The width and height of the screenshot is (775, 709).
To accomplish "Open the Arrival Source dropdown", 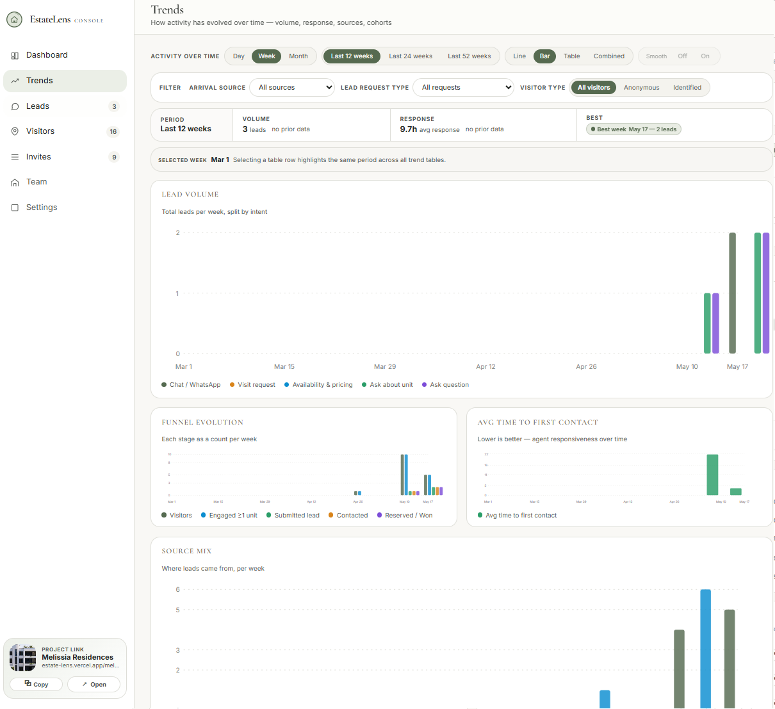I will (292, 87).
